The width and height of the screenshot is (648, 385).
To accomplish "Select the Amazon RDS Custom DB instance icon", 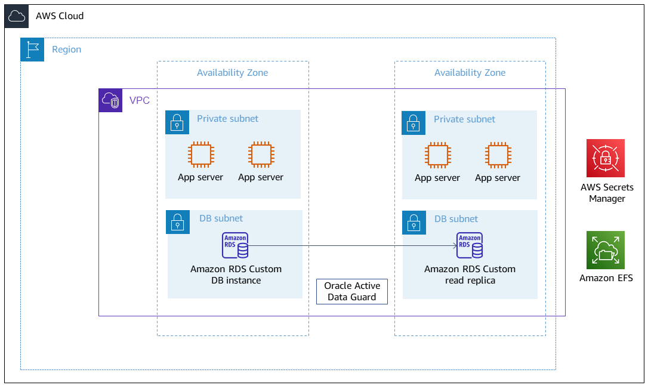I will 234,245.
